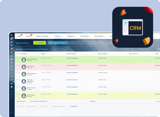Open Георгий Кудрявцев link in Ирина row
This screenshot has width=160, height=117.
click(72, 73)
